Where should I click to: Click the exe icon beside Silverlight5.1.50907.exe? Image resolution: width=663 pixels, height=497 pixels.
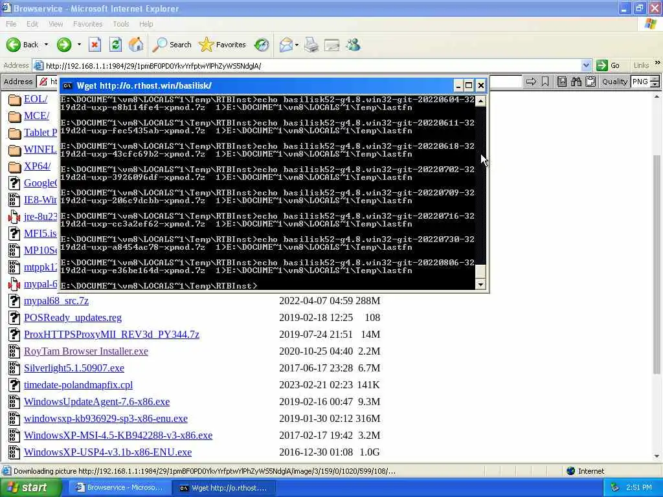[x=14, y=368]
